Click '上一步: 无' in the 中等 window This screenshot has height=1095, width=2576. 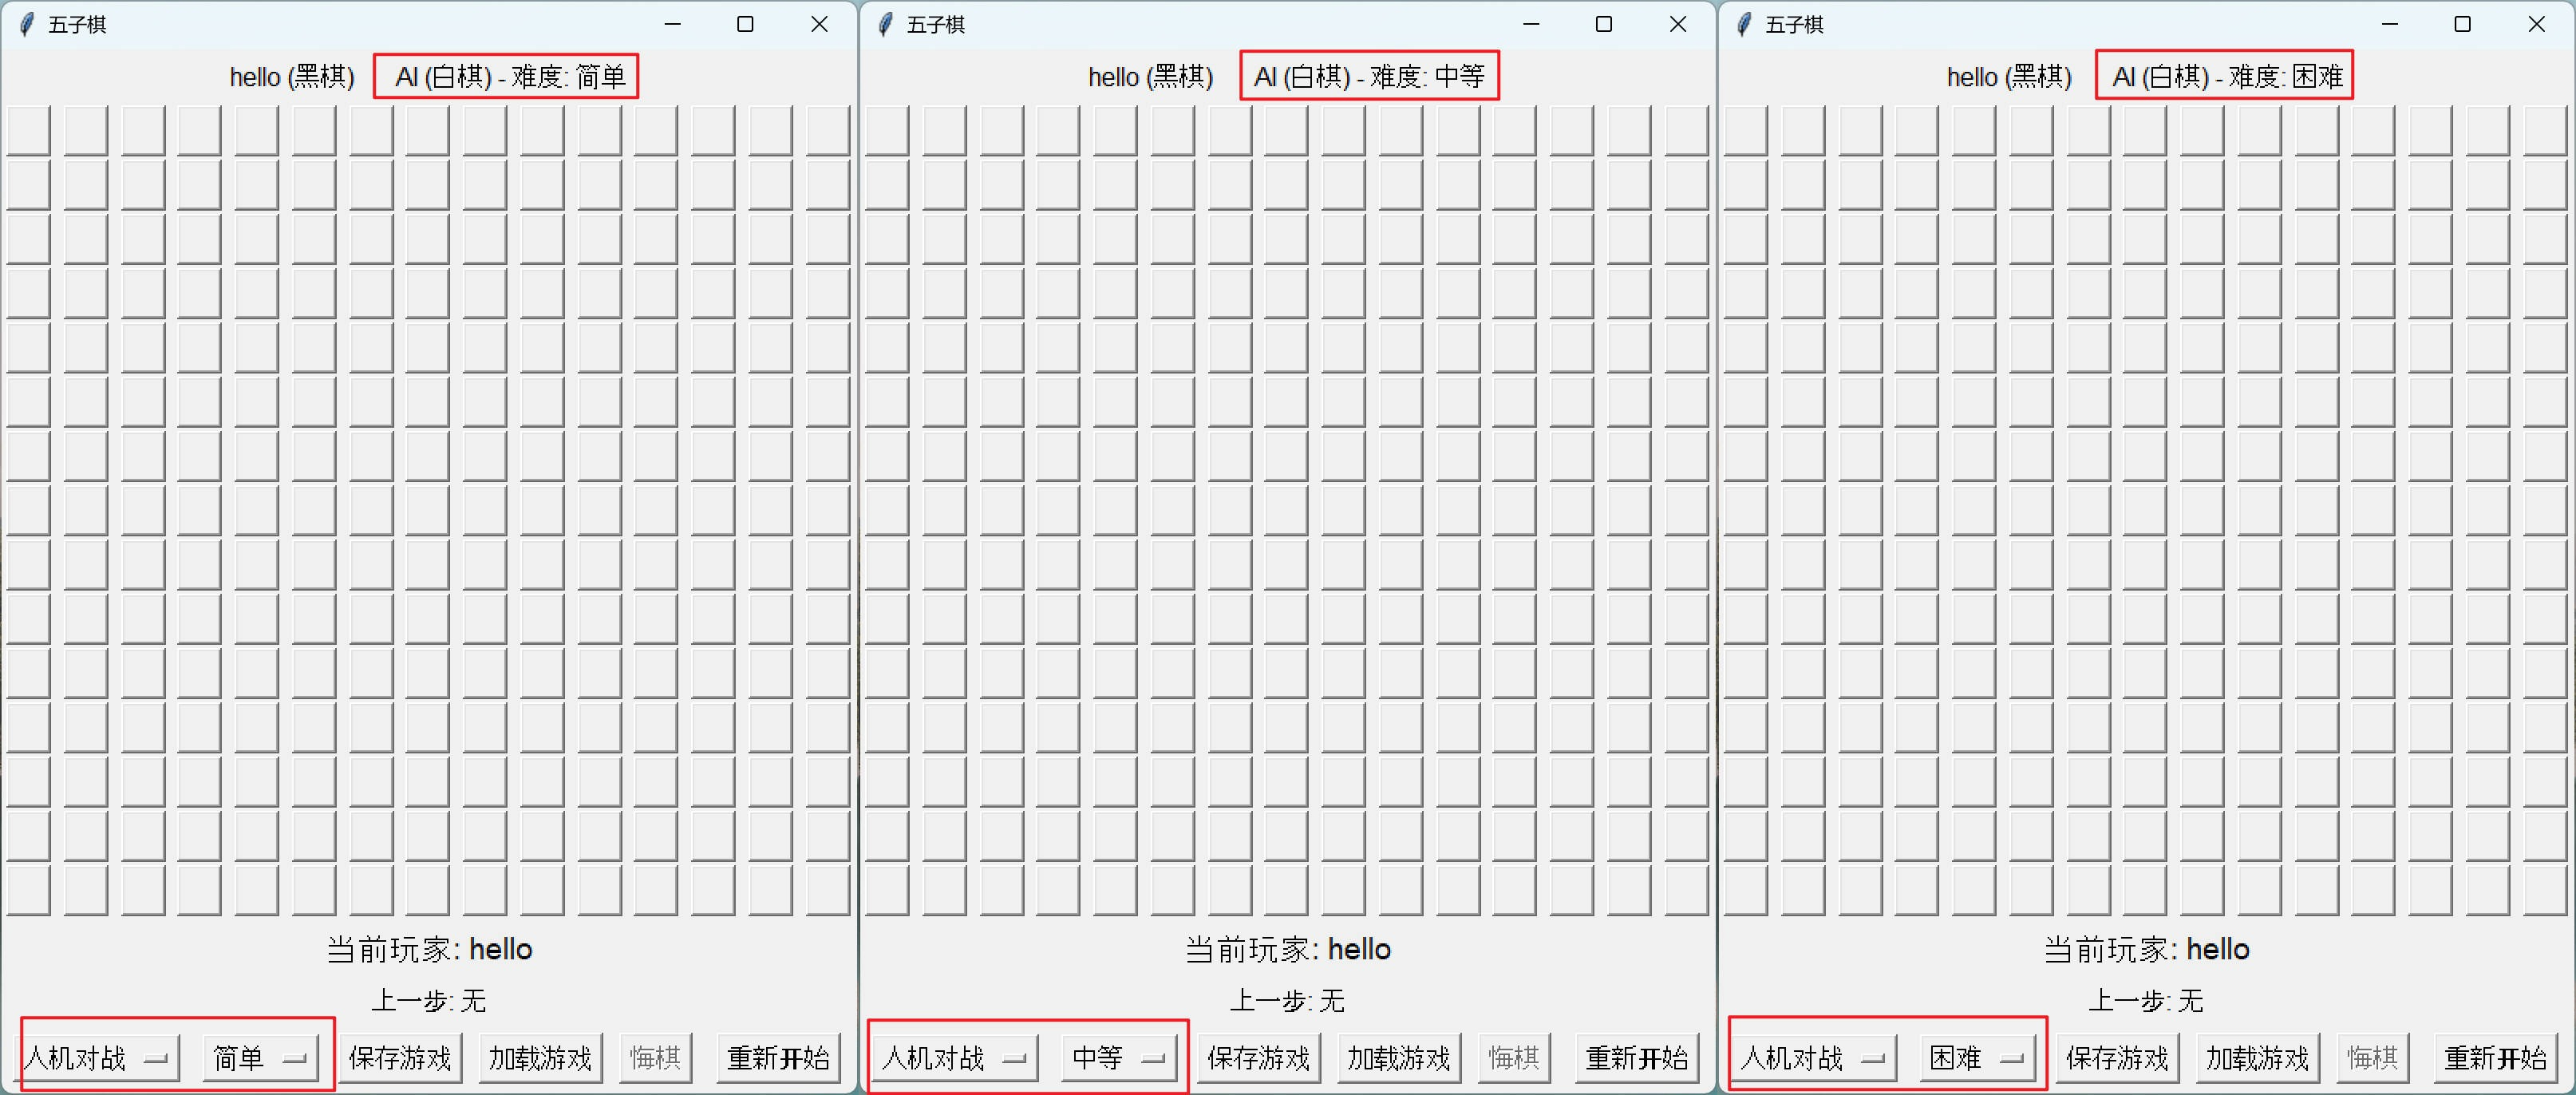click(1288, 1000)
